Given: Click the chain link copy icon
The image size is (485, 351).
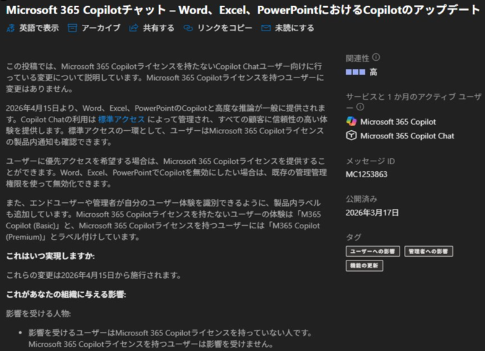Looking at the screenshot, I should 188,28.
